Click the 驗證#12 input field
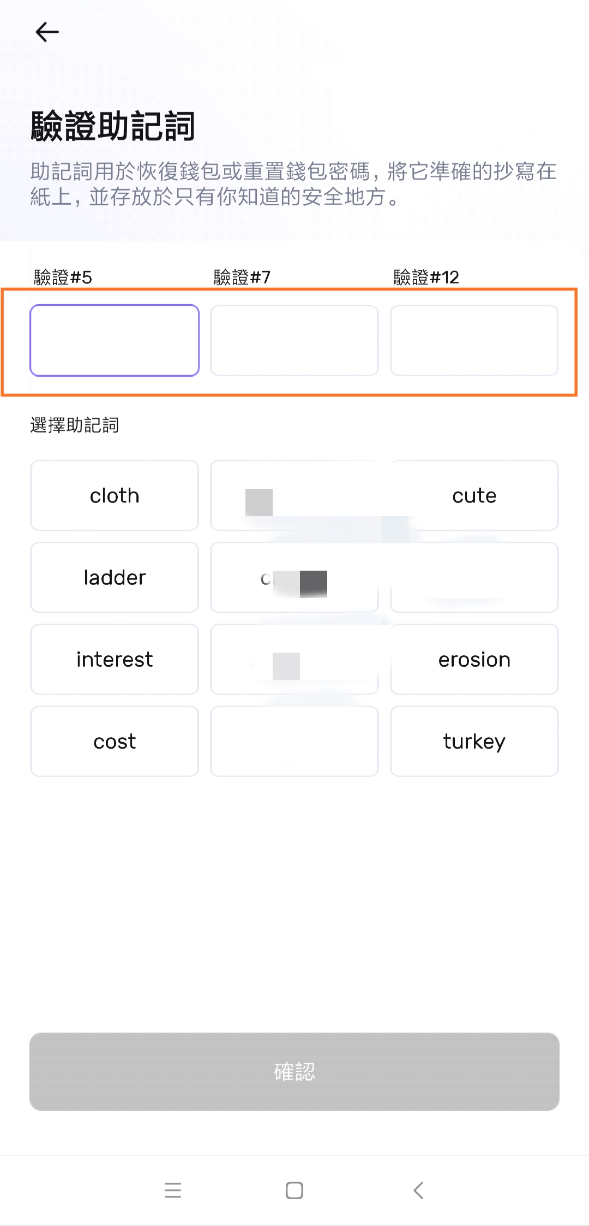Screen dimensions: 589x1226 point(473,340)
